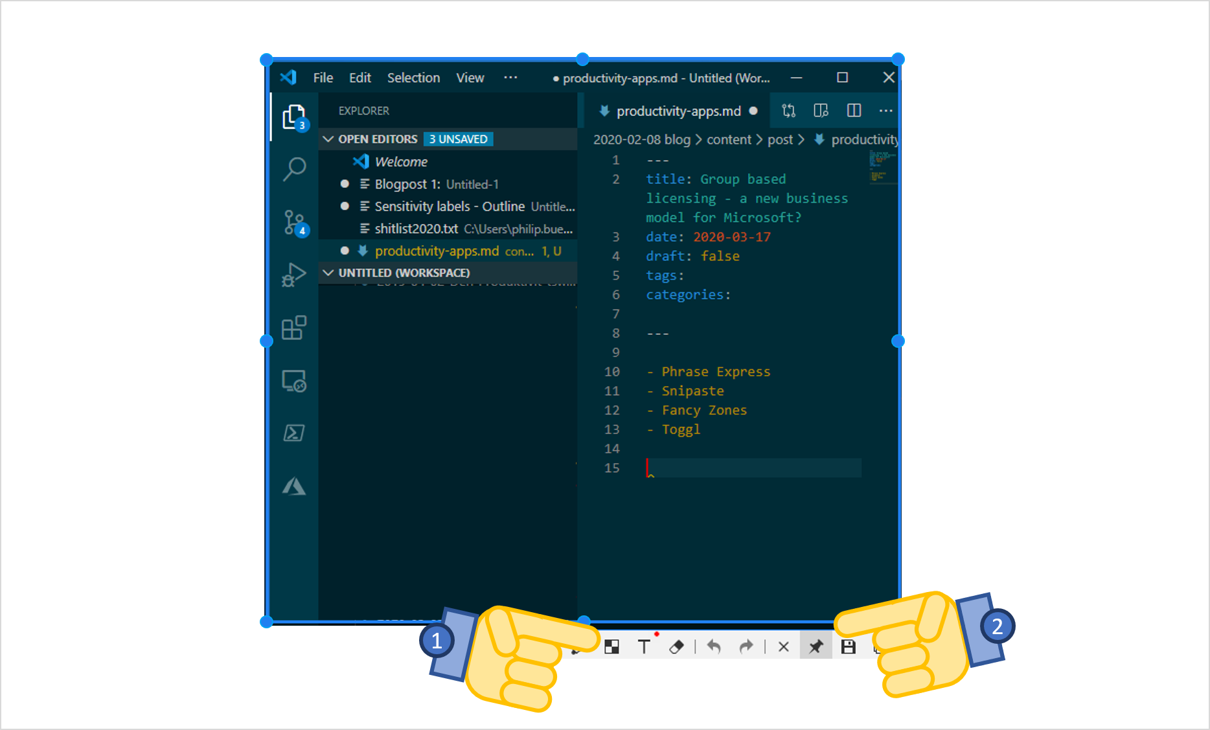Open the Search view in activity bar
This screenshot has height=730, width=1210.
click(x=294, y=169)
